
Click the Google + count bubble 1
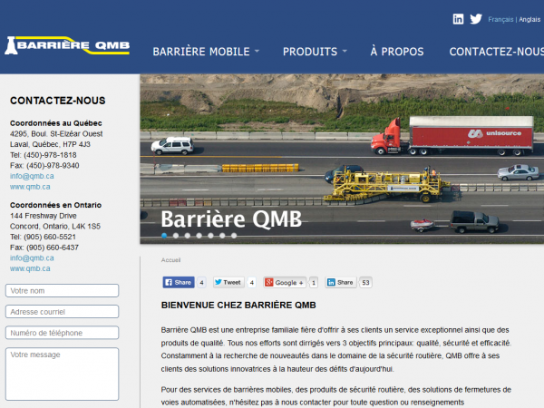pos(314,283)
